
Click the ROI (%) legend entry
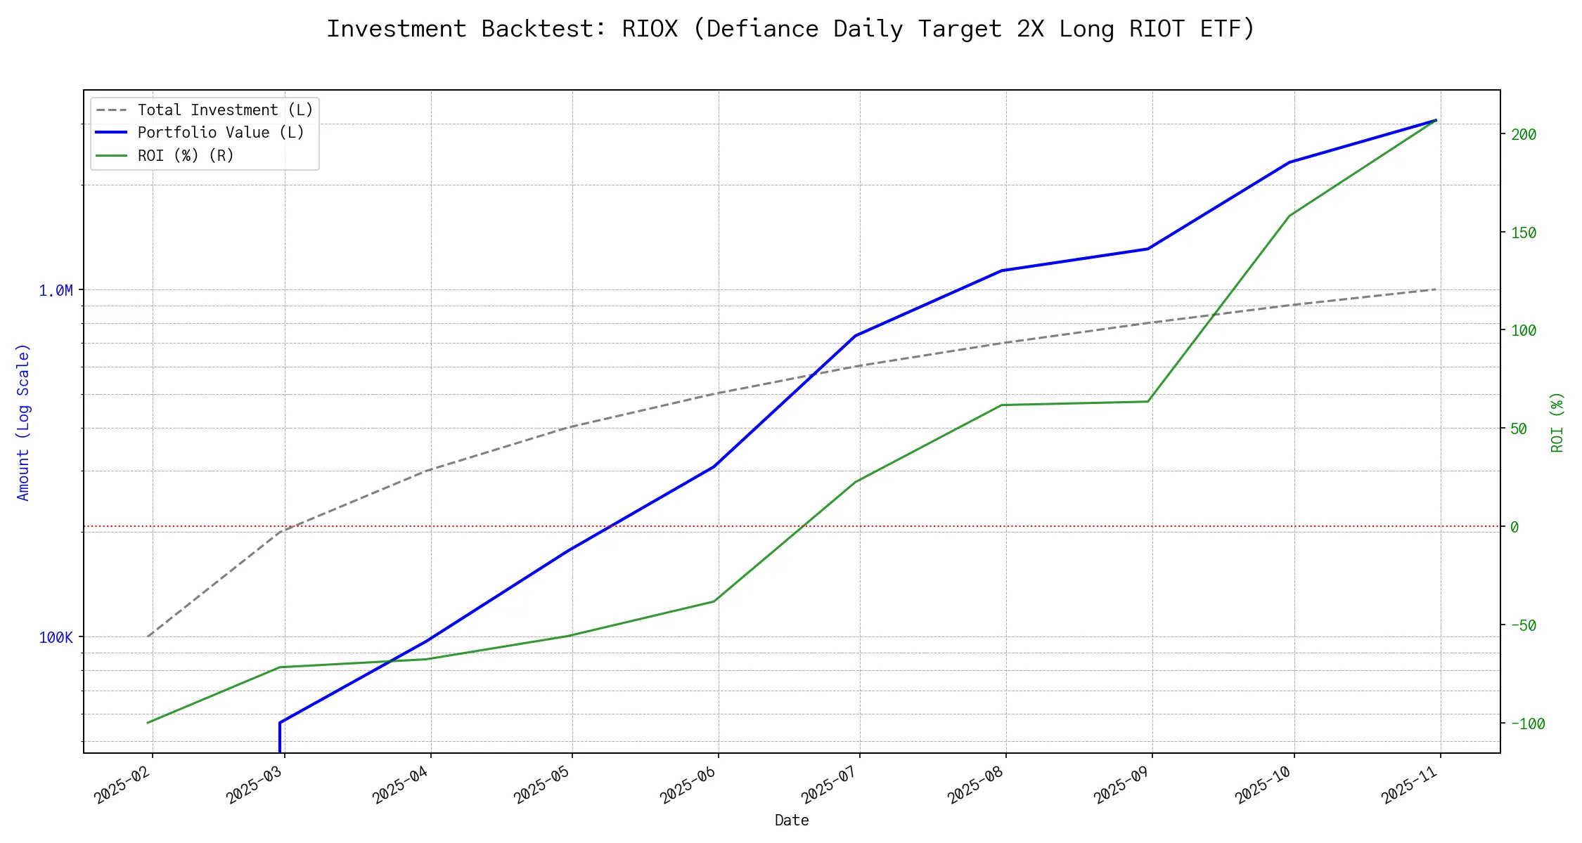186,155
